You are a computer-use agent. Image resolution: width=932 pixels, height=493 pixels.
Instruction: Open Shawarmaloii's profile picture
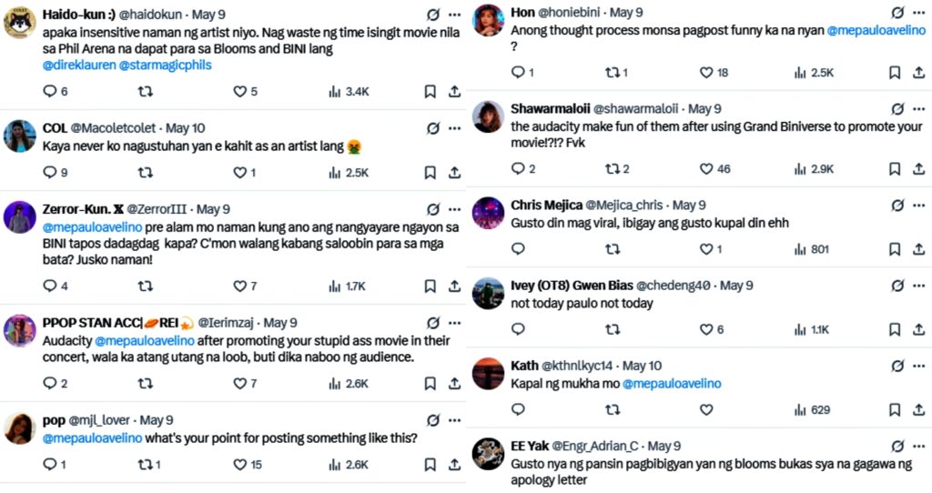[x=488, y=117]
